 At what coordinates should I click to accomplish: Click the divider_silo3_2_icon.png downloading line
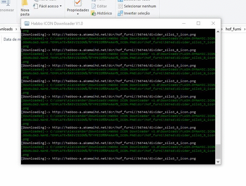click(108, 81)
